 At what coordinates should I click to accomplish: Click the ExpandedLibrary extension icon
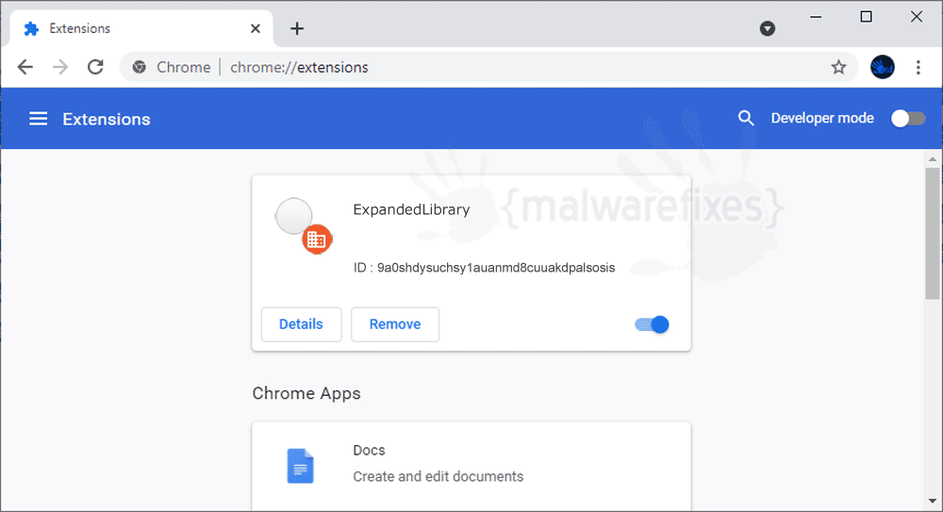[303, 225]
